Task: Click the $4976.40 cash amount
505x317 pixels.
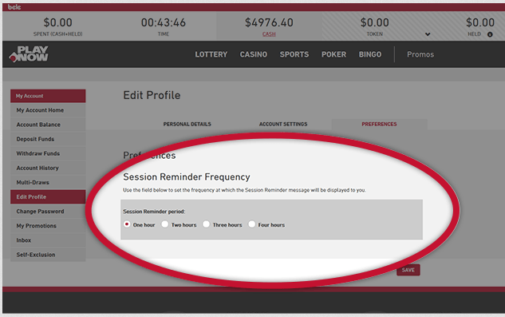Action: tap(269, 22)
